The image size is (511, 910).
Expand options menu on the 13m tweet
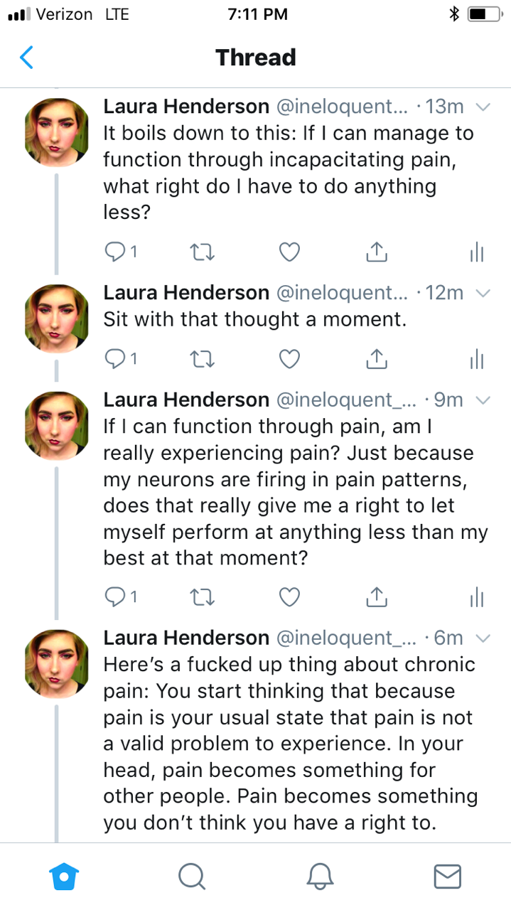pos(483,107)
